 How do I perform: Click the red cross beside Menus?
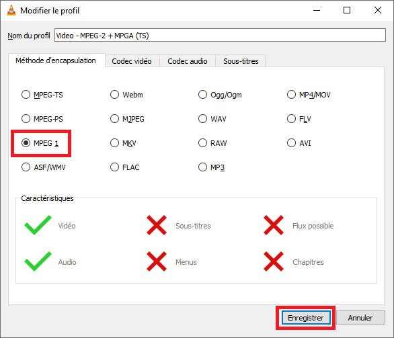157,261
